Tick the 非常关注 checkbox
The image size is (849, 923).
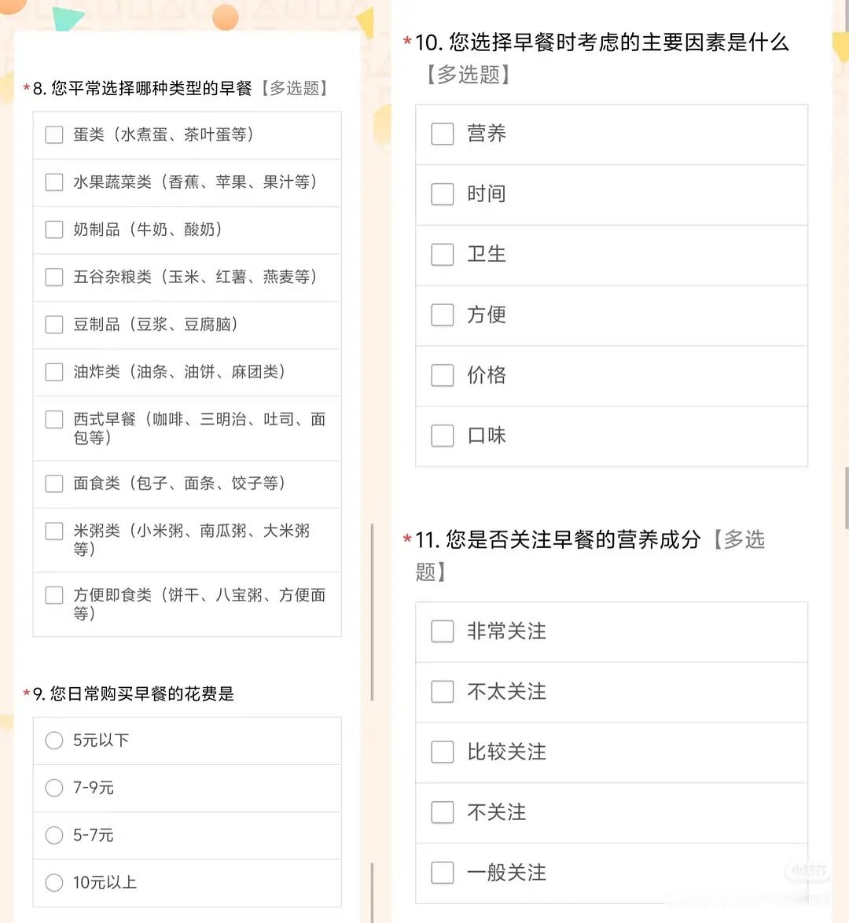coord(443,631)
